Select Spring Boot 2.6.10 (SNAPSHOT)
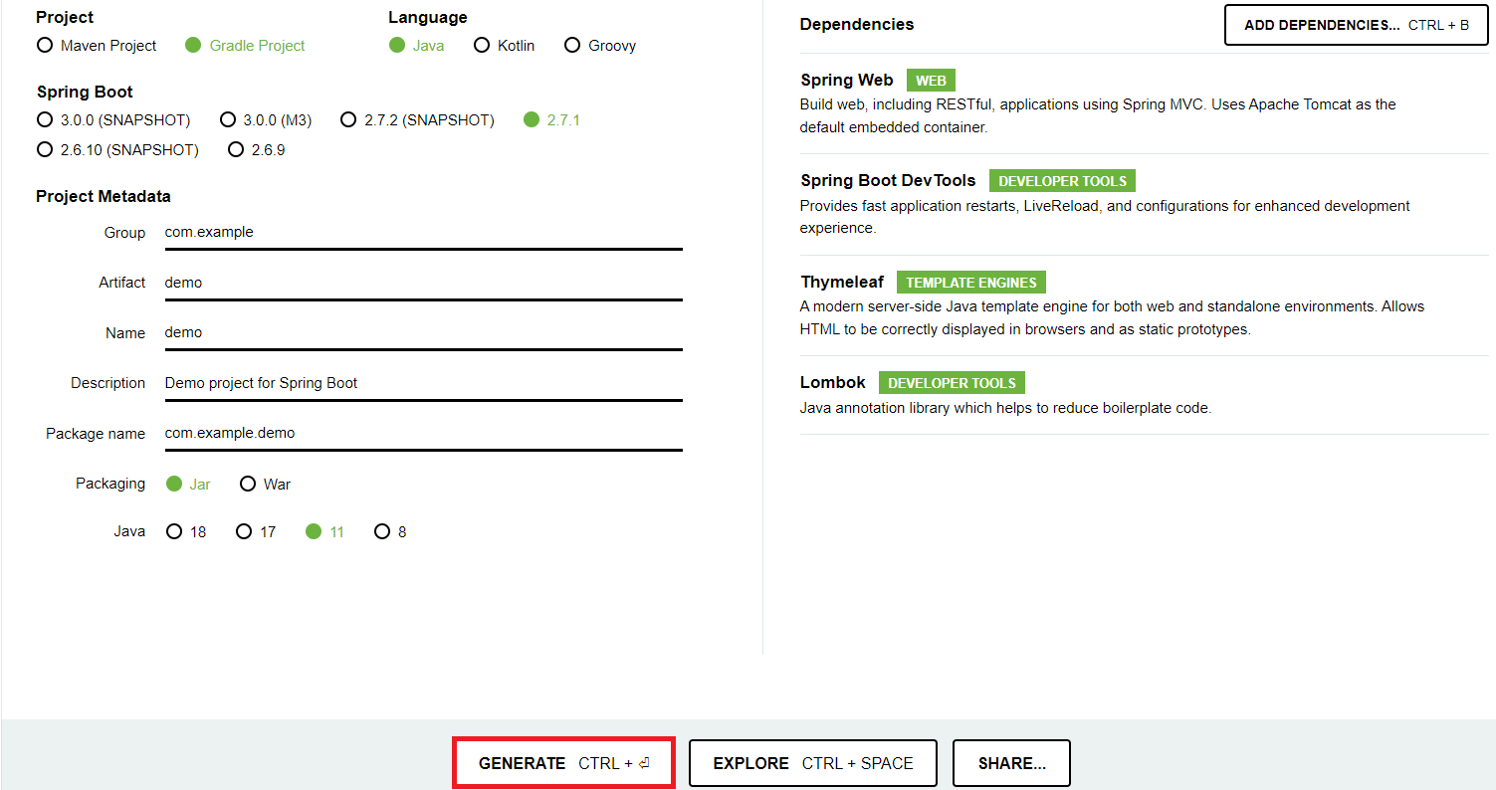 tap(45, 150)
